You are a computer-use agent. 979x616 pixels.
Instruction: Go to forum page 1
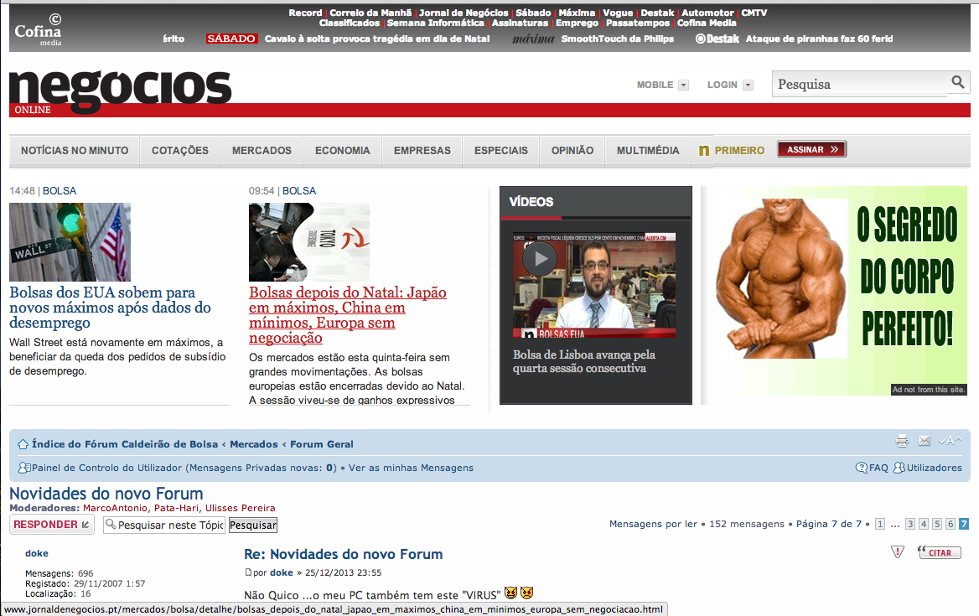[880, 524]
